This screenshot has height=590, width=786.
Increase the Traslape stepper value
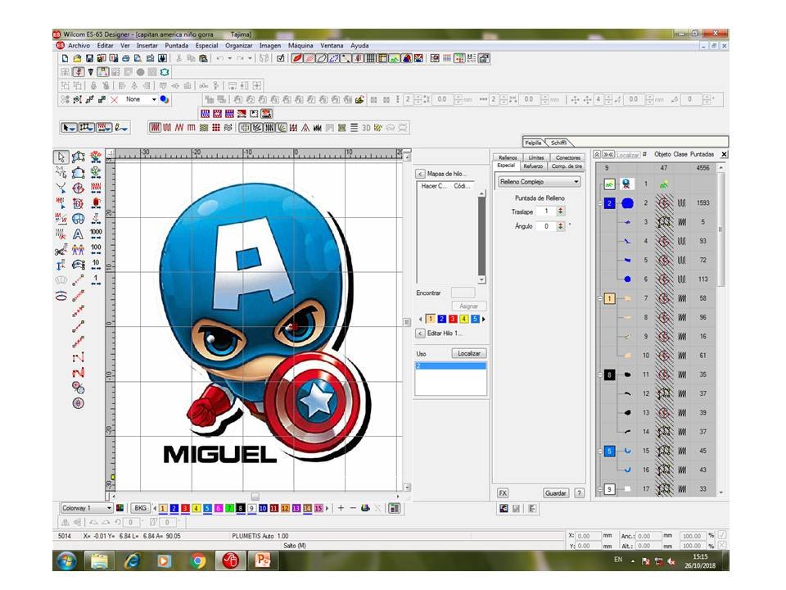pyautogui.click(x=561, y=209)
